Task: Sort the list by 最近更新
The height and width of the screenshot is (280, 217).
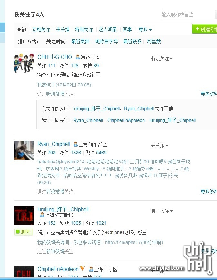Action: click(80, 41)
